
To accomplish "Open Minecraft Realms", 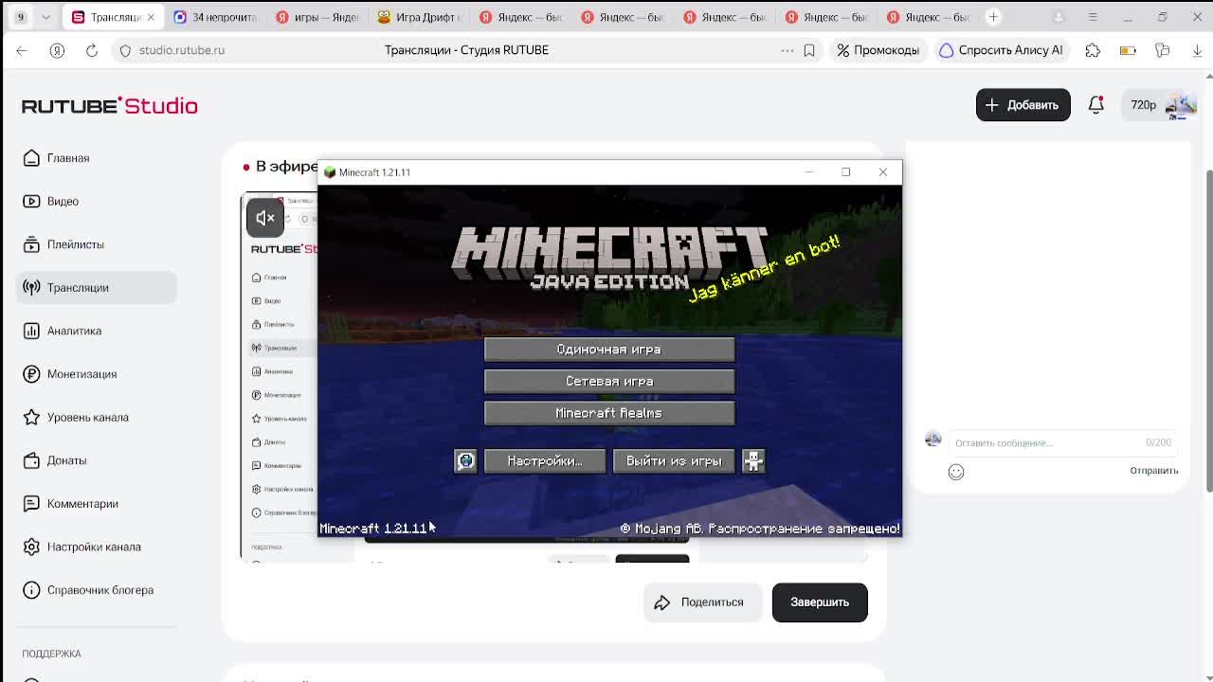I will pos(609,413).
